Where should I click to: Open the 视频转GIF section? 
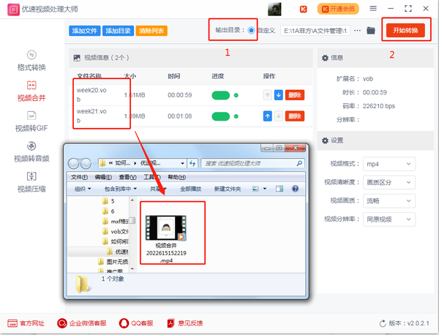point(31,121)
